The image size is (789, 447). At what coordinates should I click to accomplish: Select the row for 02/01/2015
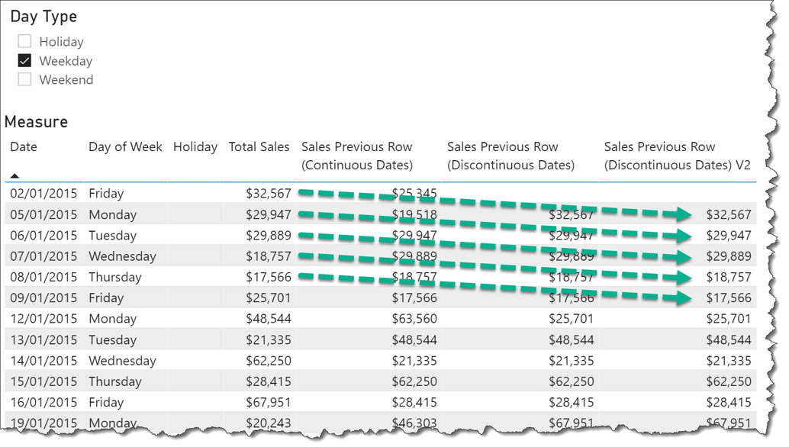[43, 193]
